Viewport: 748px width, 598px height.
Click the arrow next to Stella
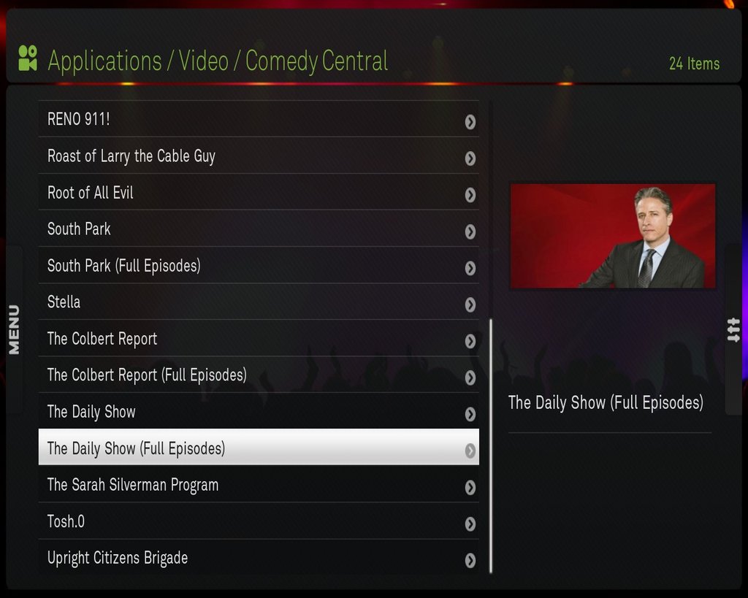tap(470, 304)
